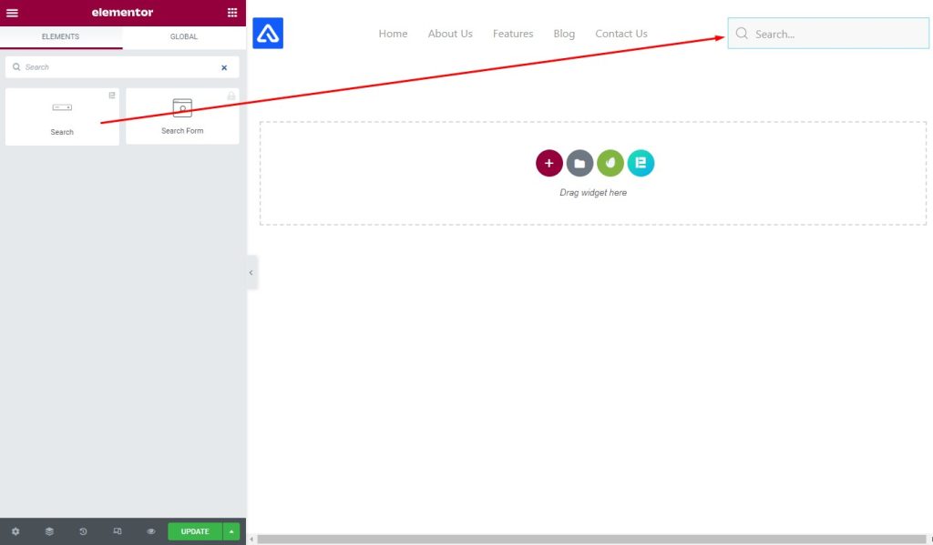
Task: Click the Drag widget here text
Action: [x=593, y=193]
